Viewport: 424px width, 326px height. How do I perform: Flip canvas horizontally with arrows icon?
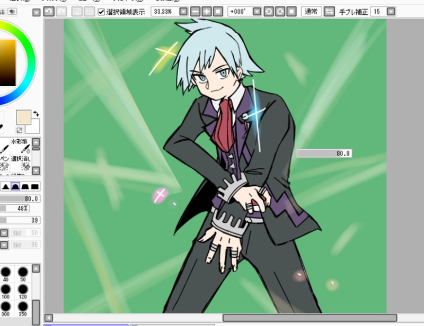(x=329, y=12)
